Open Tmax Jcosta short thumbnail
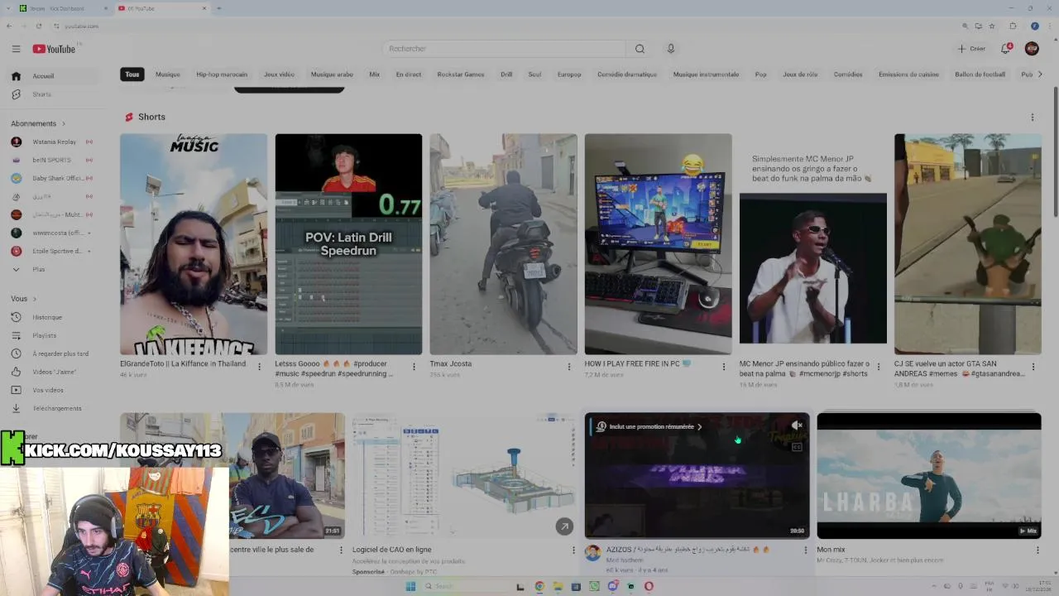Viewport: 1059px width, 596px height. [503, 244]
